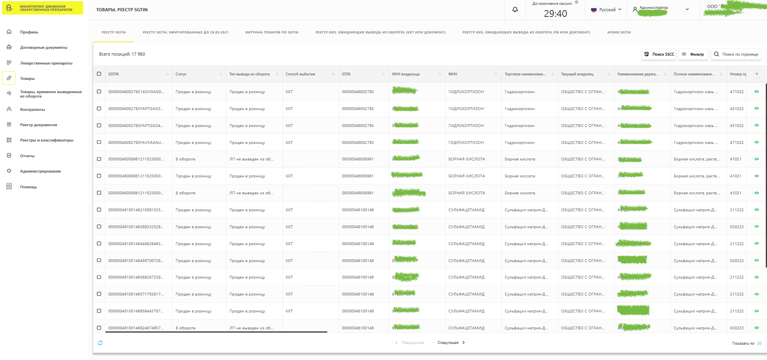Check row 0000004600278SFAPTGGG4 checkbox

click(99, 125)
